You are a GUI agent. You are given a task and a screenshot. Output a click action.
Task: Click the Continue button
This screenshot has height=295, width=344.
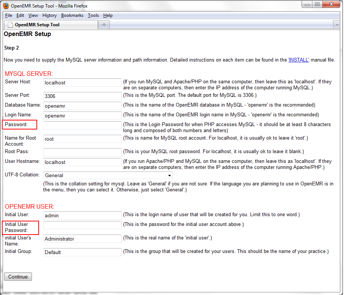click(18, 277)
